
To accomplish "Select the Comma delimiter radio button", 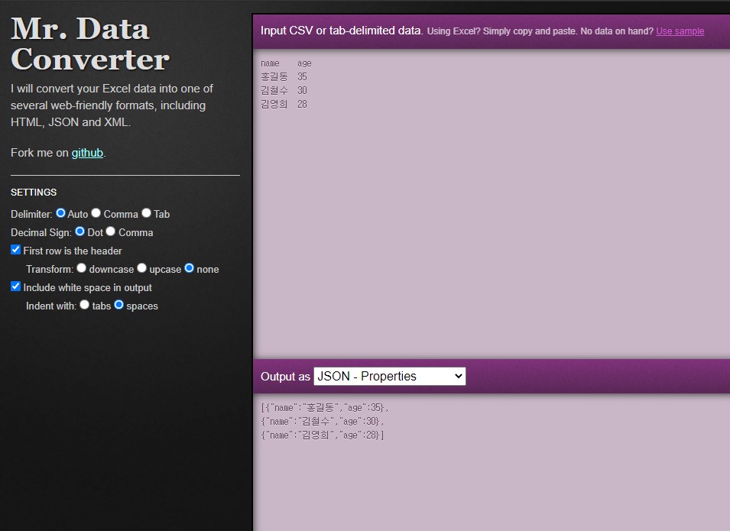I will click(96, 213).
